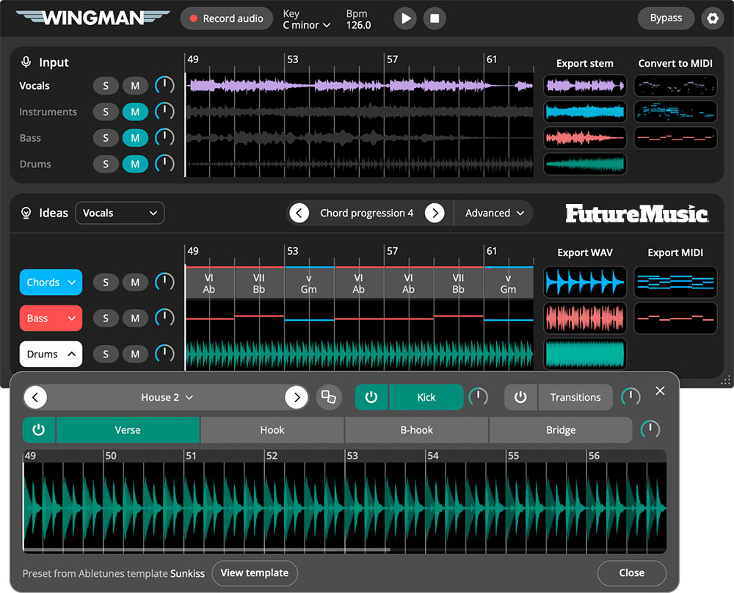
Task: Convert input Bass to MIDI thumbnail
Action: (675, 138)
